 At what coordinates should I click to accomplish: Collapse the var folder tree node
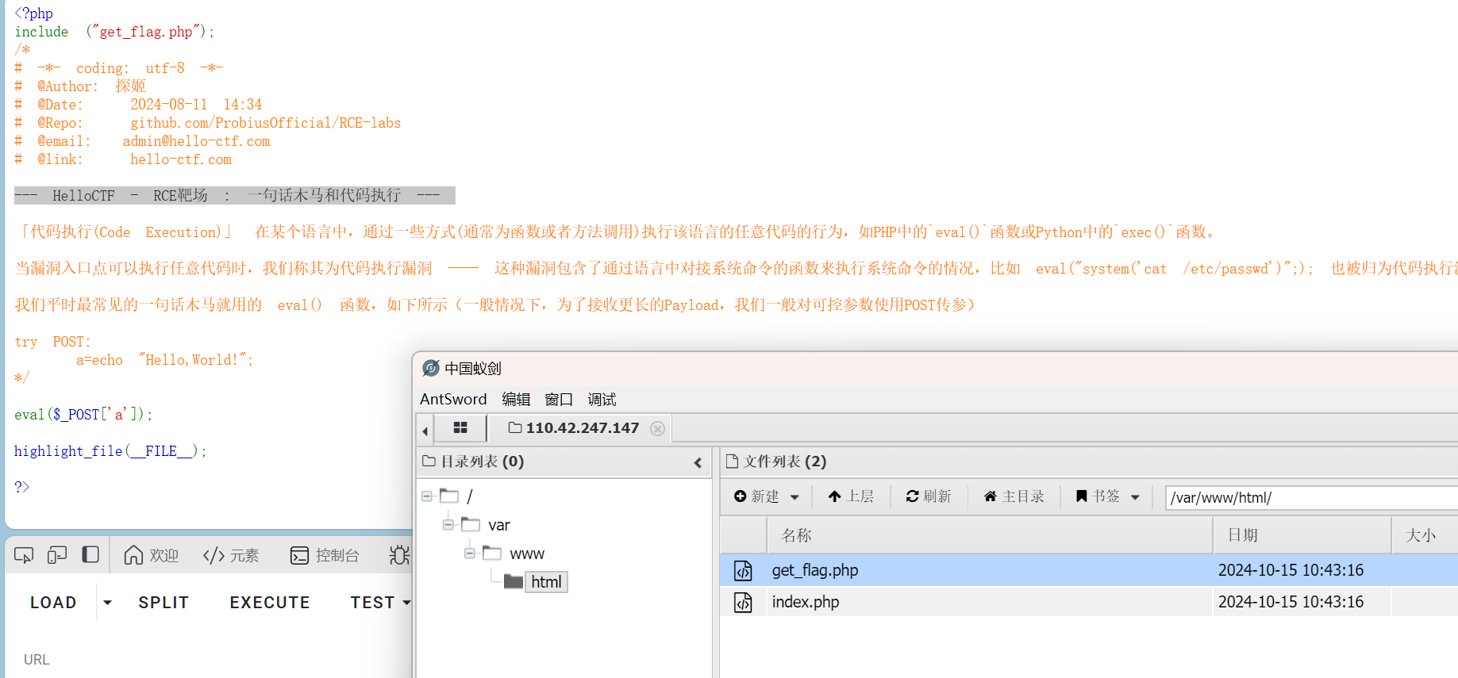tap(448, 525)
